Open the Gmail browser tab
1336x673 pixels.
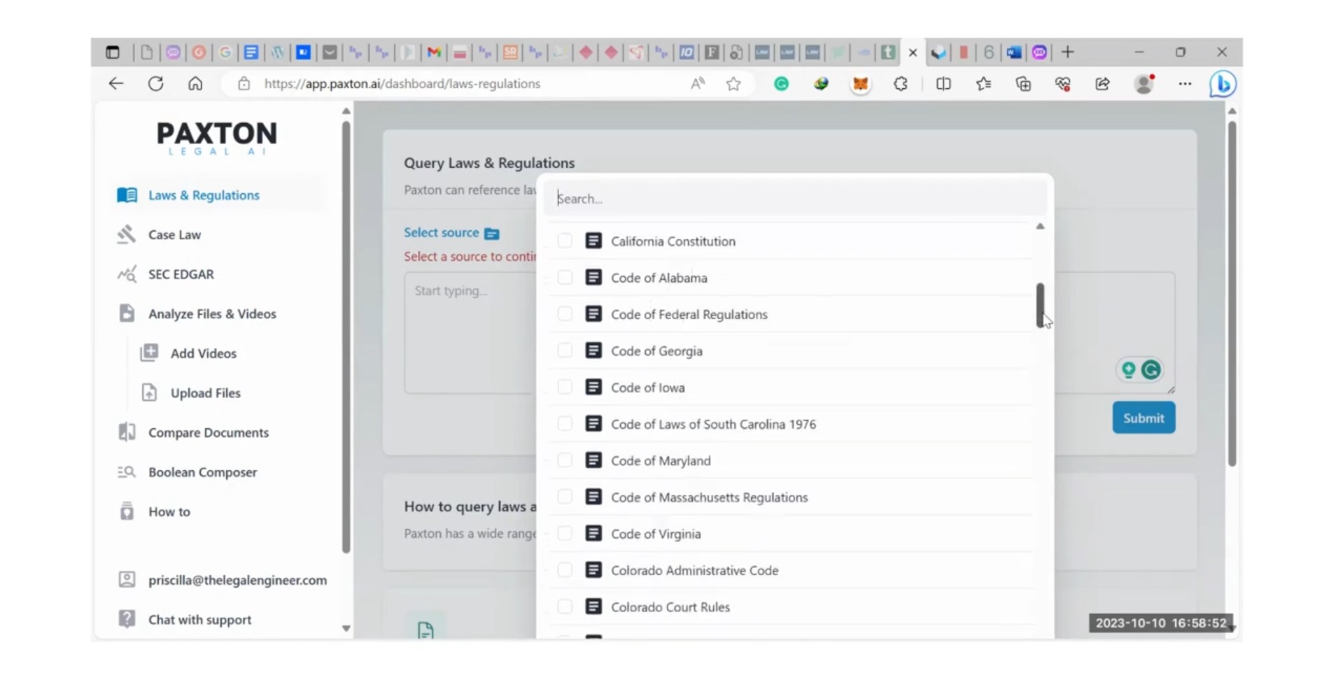434,52
